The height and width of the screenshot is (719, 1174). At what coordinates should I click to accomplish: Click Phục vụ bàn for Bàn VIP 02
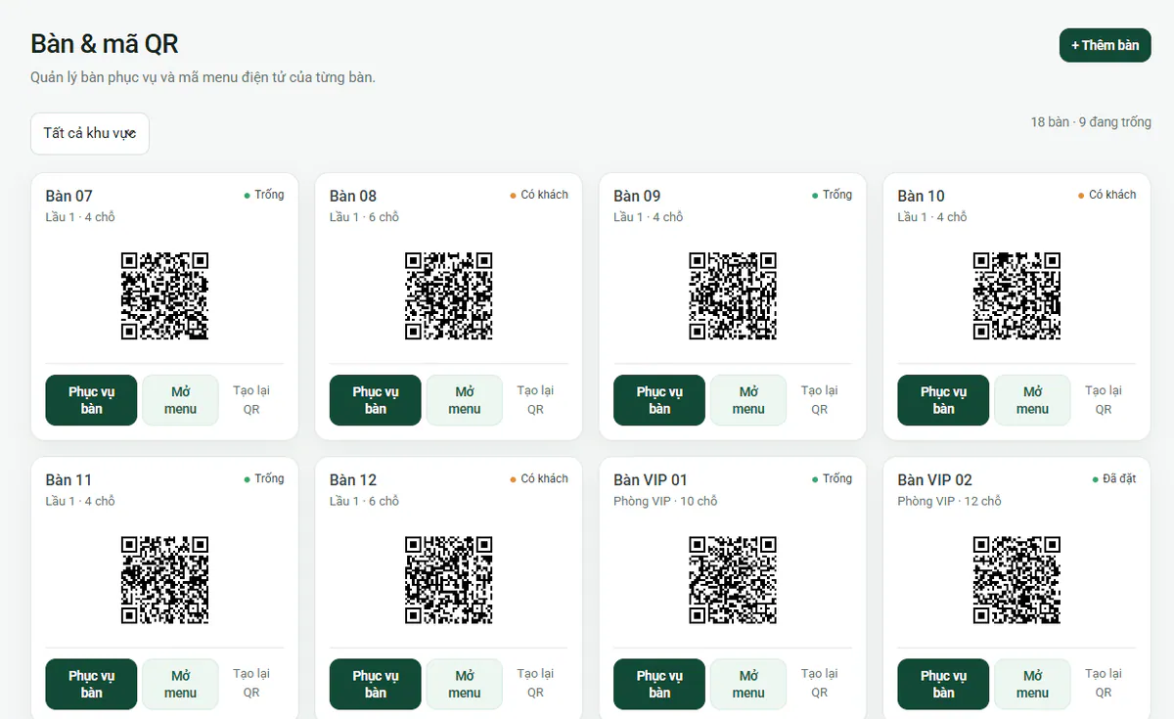[x=943, y=684]
